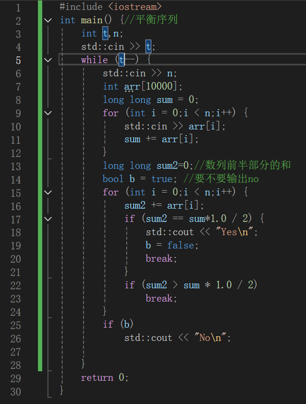Screen dimensions: 306x404
Task: Fold the second for loop on line 15
Action: [47, 192]
